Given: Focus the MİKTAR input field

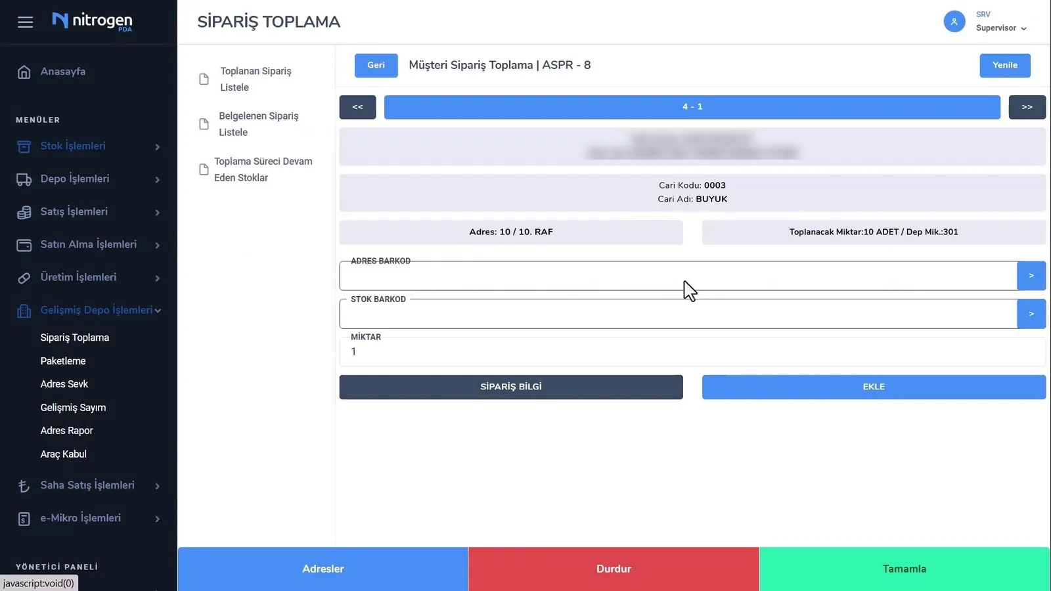Looking at the screenshot, I should (692, 352).
